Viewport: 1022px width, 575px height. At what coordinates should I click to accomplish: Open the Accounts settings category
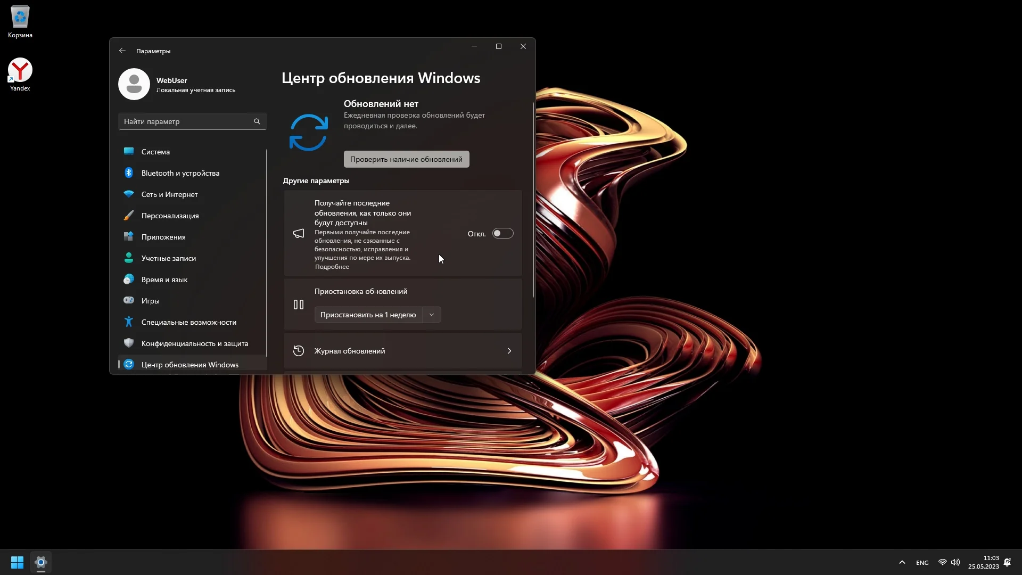pos(168,258)
